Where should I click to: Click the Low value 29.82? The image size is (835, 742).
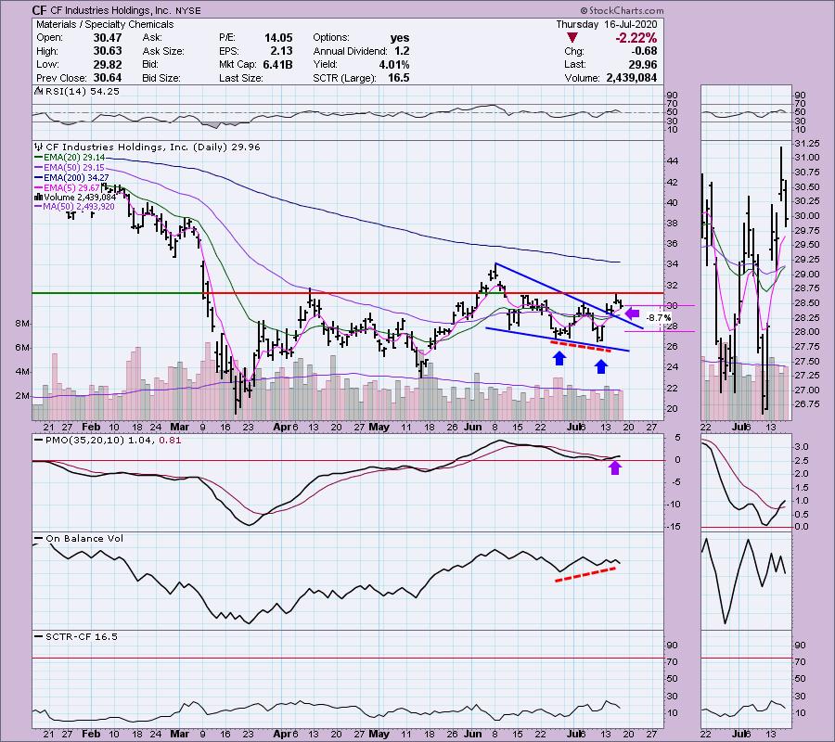coord(107,64)
